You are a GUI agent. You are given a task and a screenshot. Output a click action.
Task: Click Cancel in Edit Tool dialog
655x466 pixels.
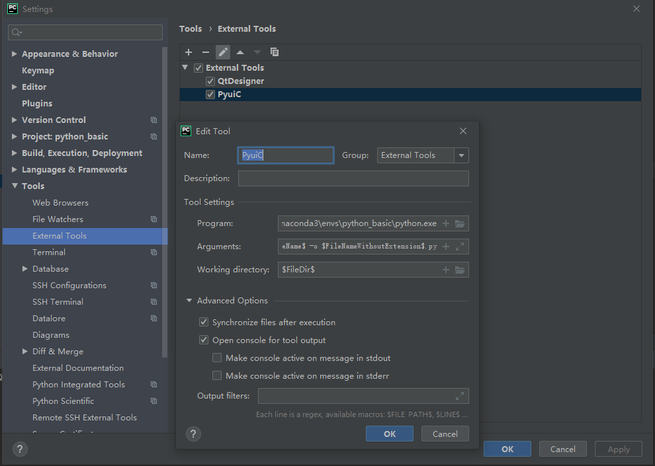click(445, 434)
